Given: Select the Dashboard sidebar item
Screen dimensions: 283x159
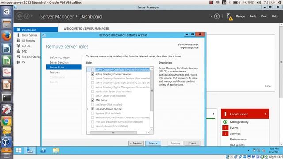Looking at the screenshot, I should [36, 30].
